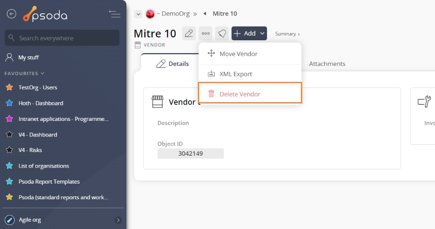The image size is (435, 229).
Task: Open My stuff in sidebar
Action: [28, 58]
